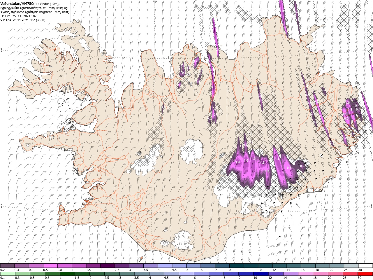
Task: Select the 1.4 snowfall value on the map
Action: pyautogui.click(x=277, y=159)
